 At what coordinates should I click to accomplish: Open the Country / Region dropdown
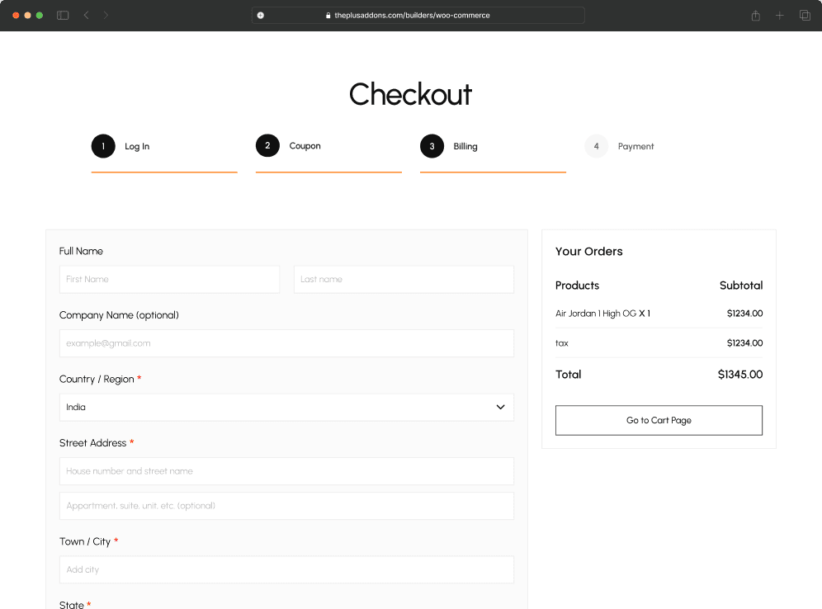point(286,407)
